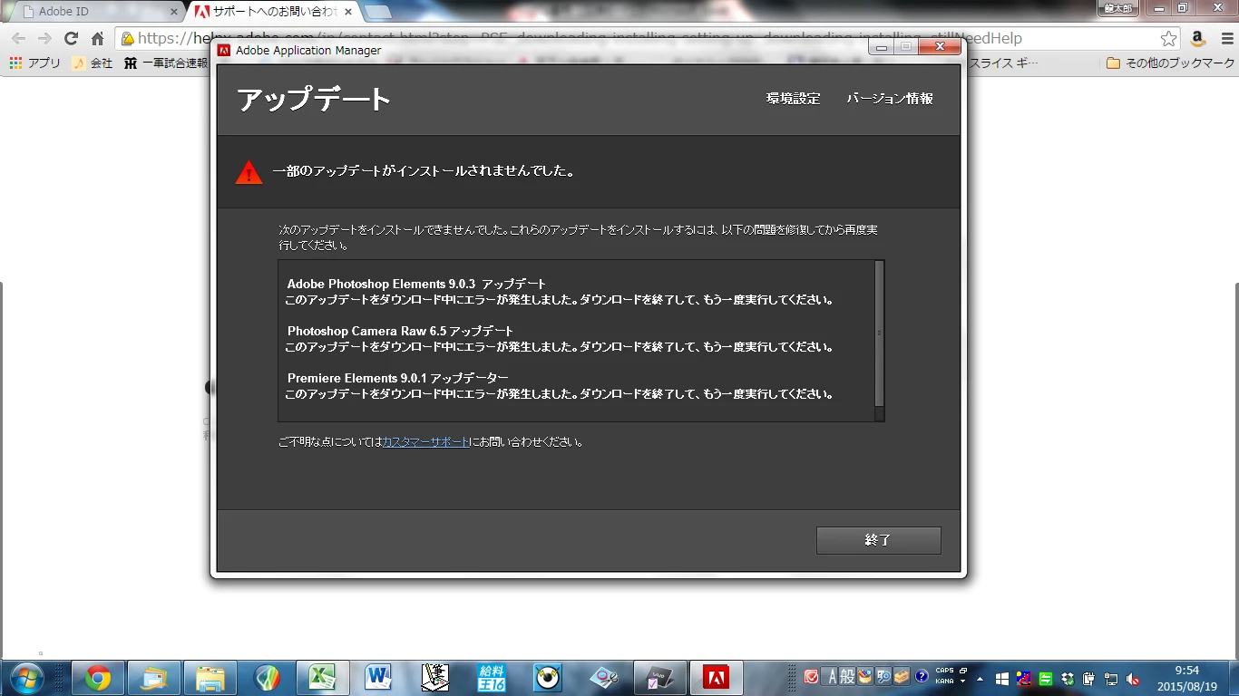1239x696 pixels.
Task: Open その他のブックマーク folder
Action: coord(1171,63)
